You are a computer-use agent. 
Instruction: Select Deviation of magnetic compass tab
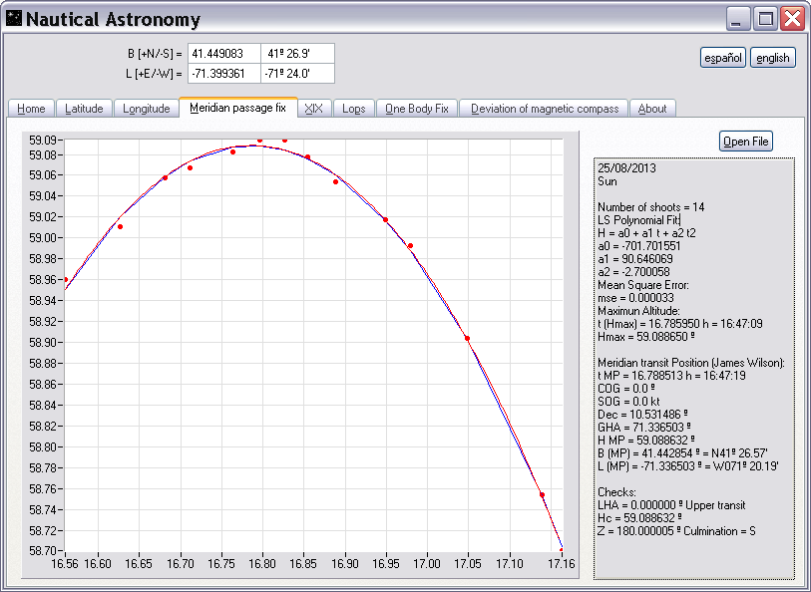545,109
